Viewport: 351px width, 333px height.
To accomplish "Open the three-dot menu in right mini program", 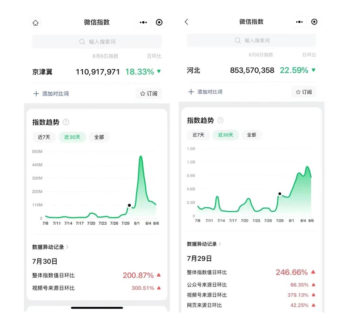I will (299, 22).
